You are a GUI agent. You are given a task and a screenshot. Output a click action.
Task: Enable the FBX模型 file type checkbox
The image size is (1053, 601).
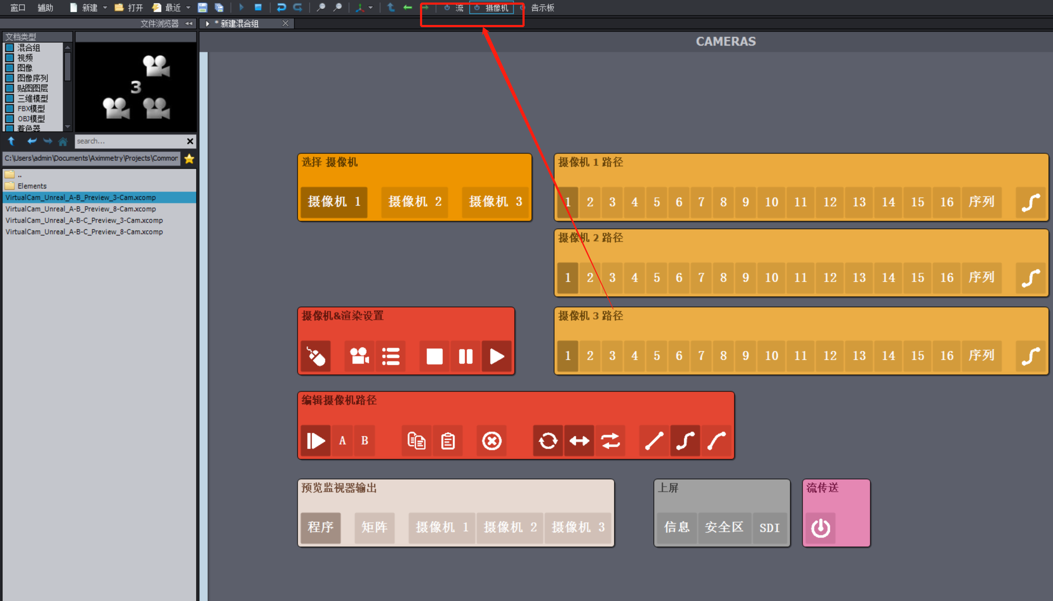point(9,108)
